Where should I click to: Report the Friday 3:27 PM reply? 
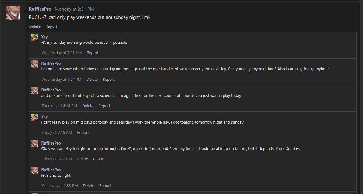(x=99, y=159)
